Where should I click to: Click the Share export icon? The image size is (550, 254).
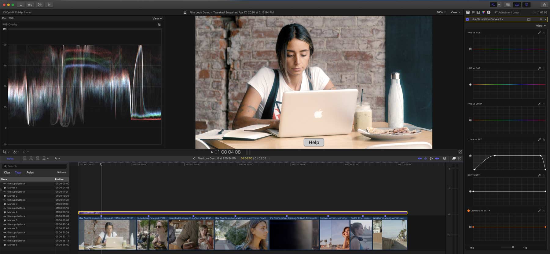[544, 5]
